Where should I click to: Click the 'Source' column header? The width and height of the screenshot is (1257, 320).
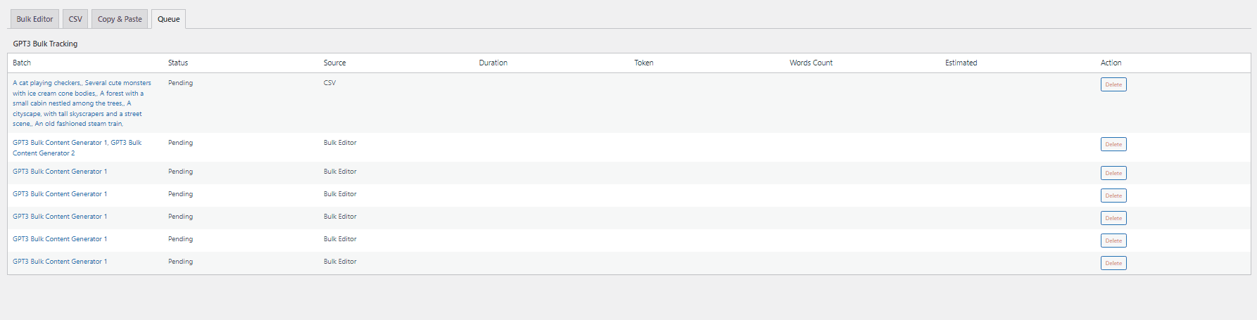pos(334,63)
